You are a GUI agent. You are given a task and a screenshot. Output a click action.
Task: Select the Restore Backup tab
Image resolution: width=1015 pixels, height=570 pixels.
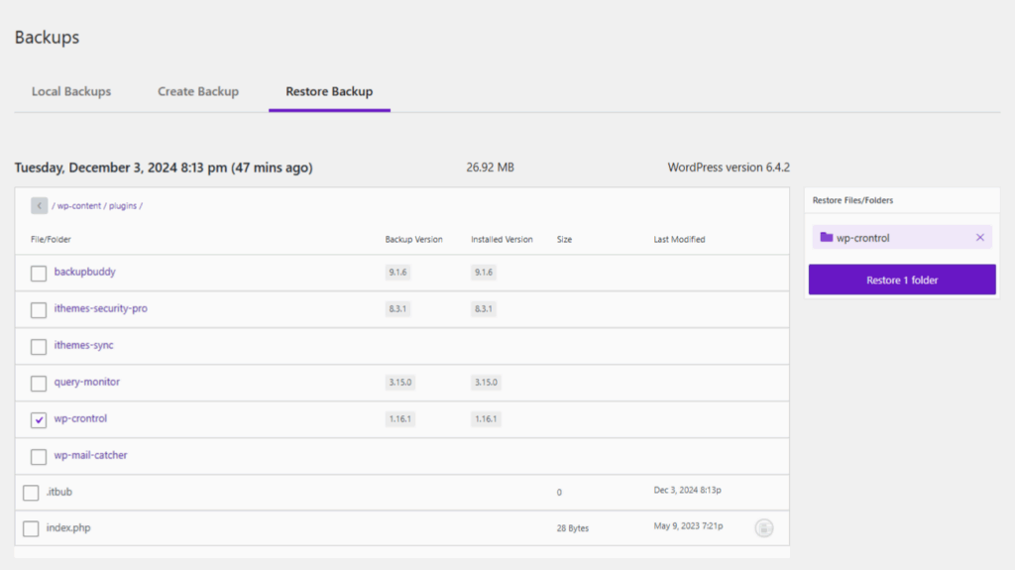pos(329,91)
